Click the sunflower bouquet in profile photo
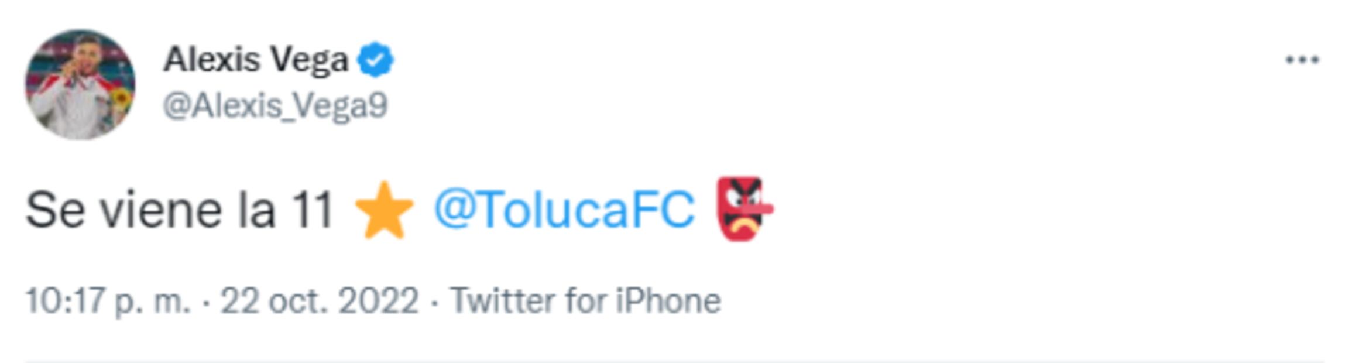The width and height of the screenshot is (1345, 363). coord(119,101)
